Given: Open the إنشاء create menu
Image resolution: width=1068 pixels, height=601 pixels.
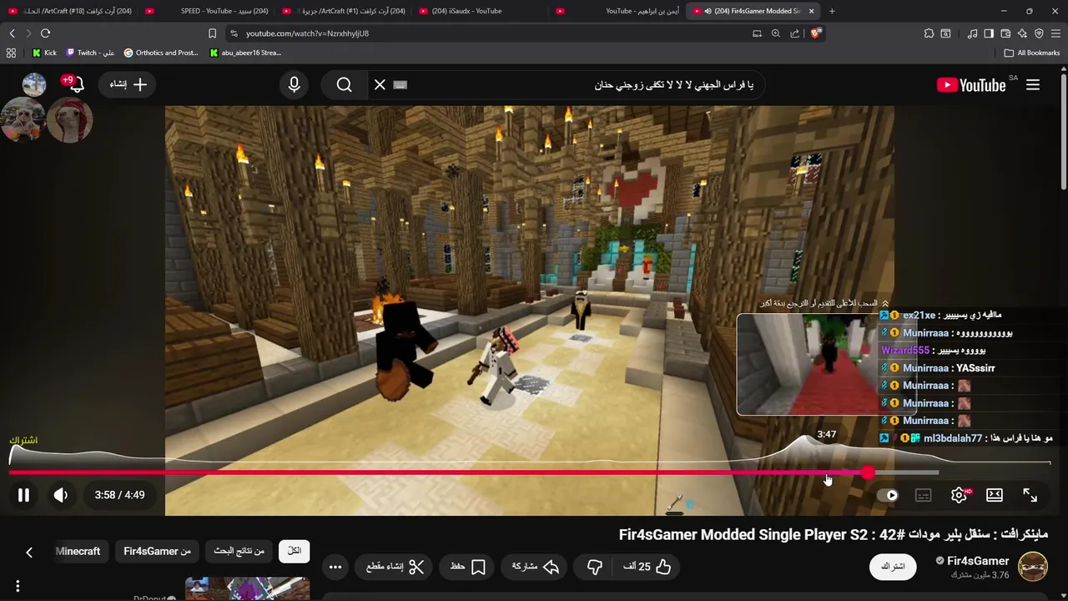Looking at the screenshot, I should 128,84.
